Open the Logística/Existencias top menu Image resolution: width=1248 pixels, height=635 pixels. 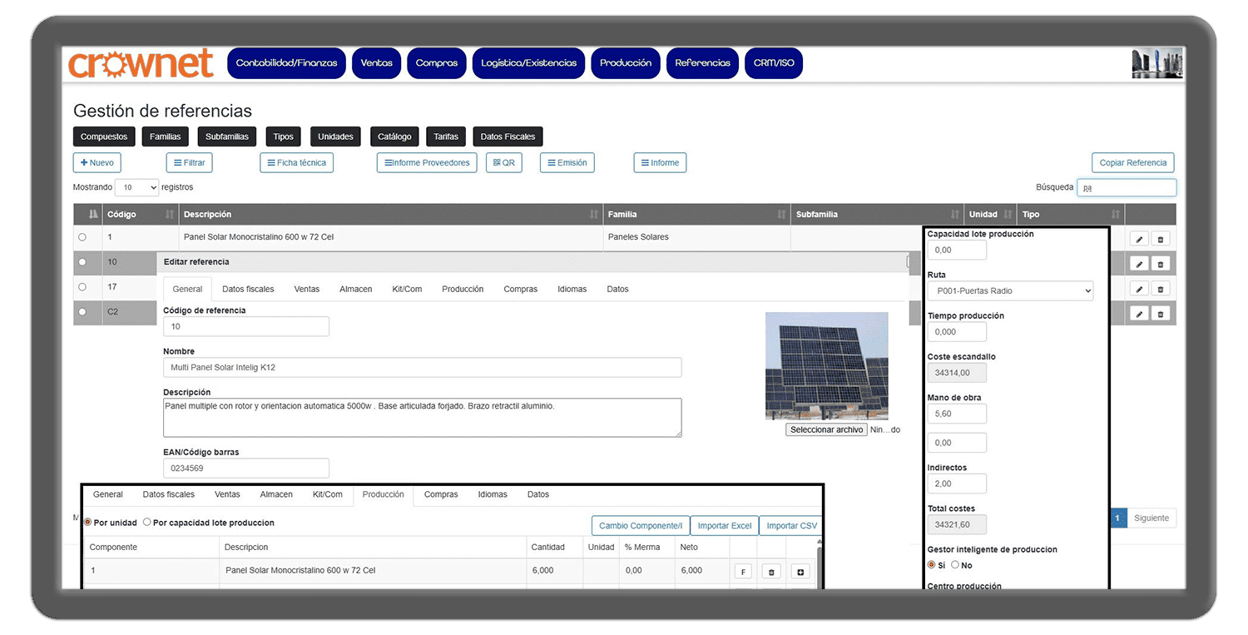click(x=528, y=63)
